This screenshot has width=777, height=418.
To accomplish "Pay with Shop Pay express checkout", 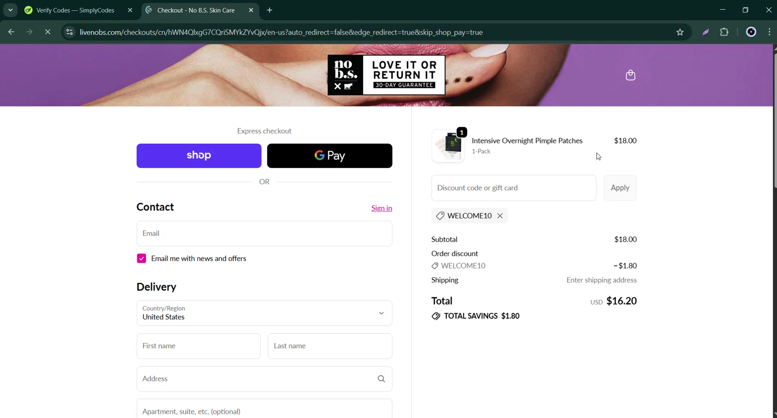I will (x=199, y=156).
